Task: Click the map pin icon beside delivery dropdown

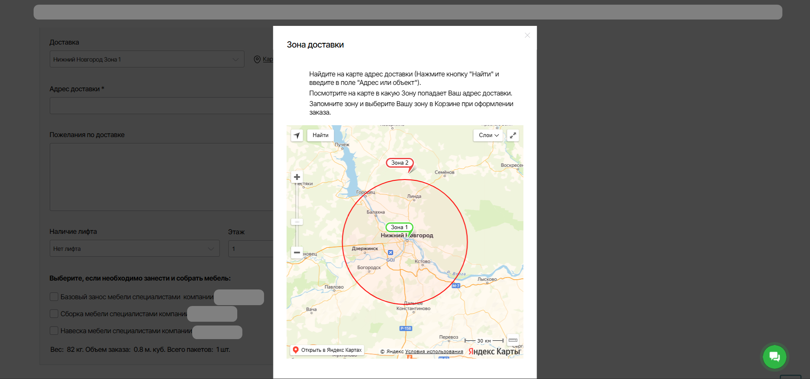Action: coord(257,59)
